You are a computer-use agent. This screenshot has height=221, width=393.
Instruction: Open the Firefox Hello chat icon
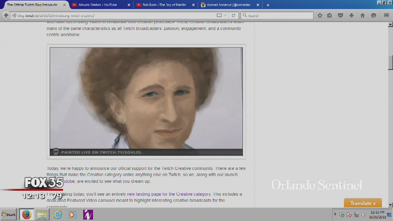(374, 15)
